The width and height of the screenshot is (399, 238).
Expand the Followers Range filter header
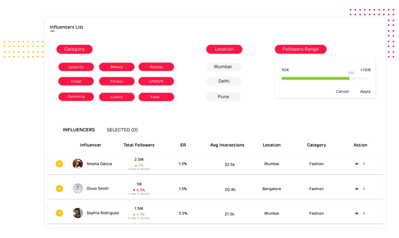point(301,49)
